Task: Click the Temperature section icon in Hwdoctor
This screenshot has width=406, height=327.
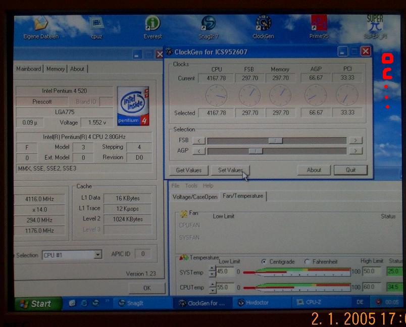Action: [184, 258]
